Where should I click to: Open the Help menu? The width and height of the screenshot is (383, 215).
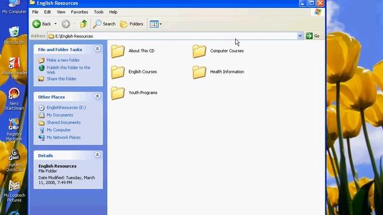click(113, 12)
